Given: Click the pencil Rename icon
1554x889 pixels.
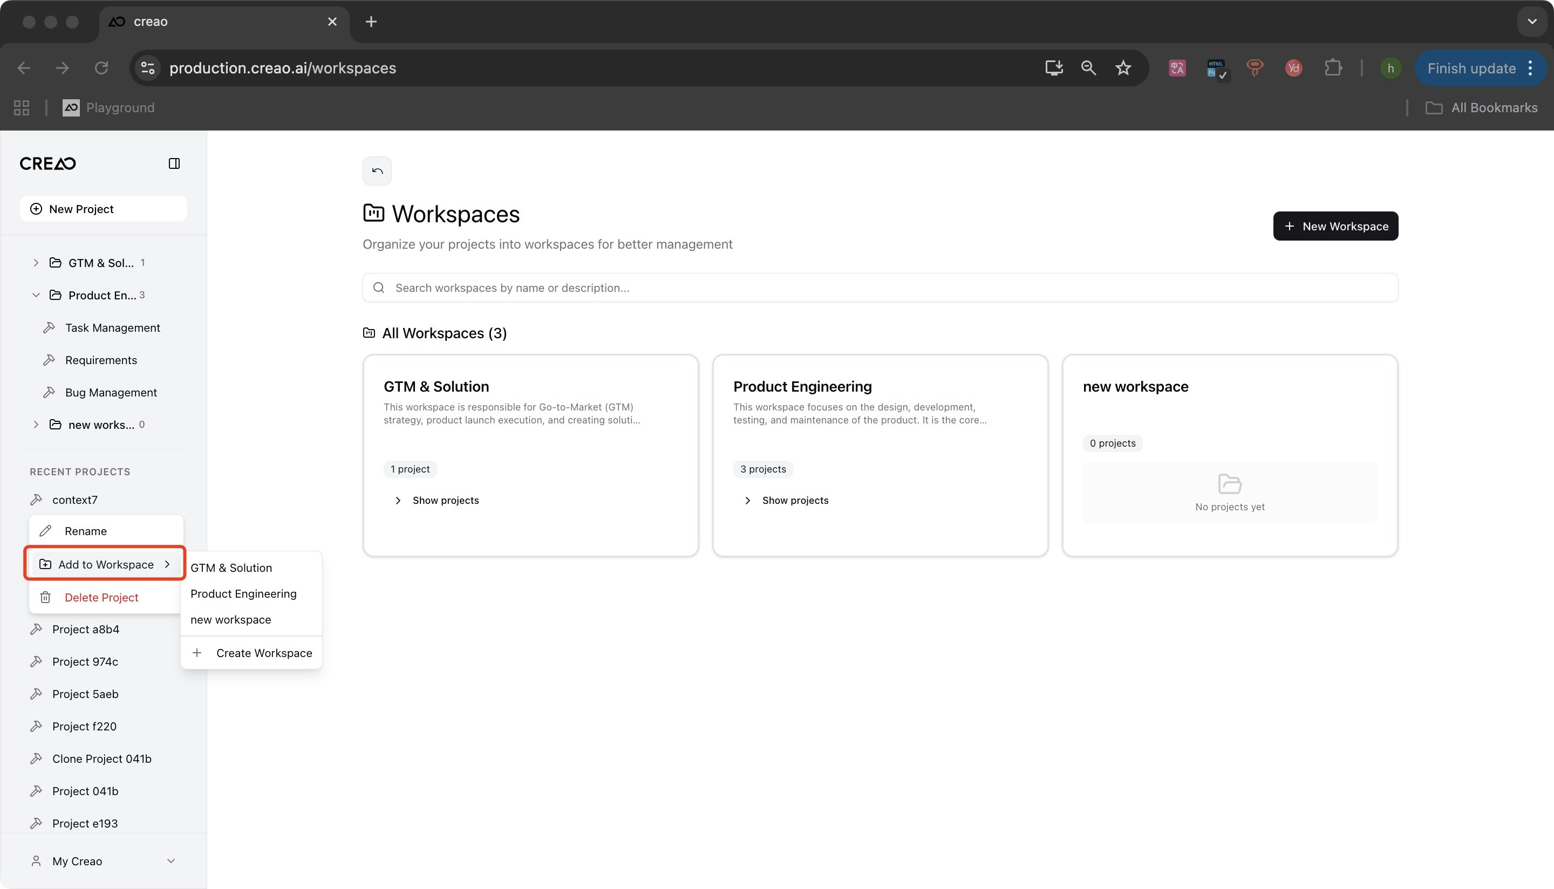Looking at the screenshot, I should coord(45,531).
